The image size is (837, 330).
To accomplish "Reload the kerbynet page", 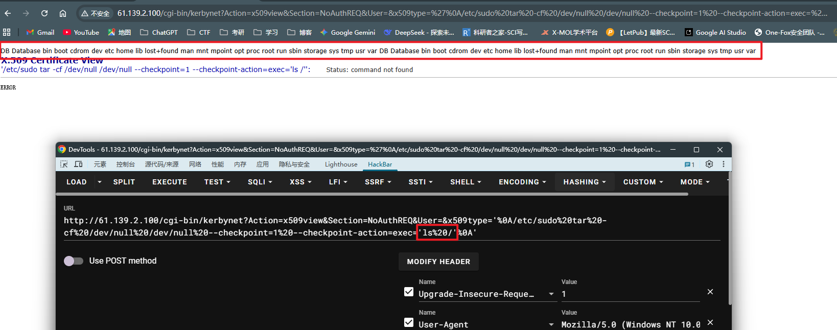I will 44,13.
